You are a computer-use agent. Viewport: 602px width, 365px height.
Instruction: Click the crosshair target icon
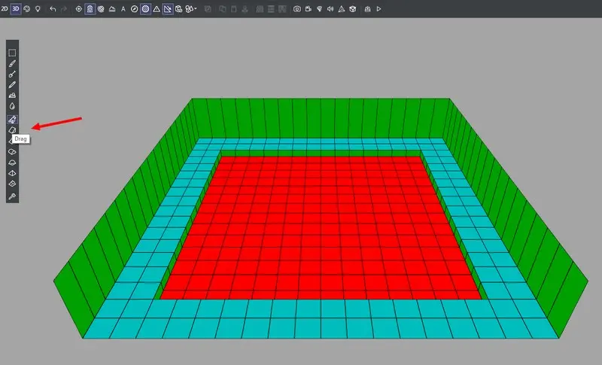[78, 9]
